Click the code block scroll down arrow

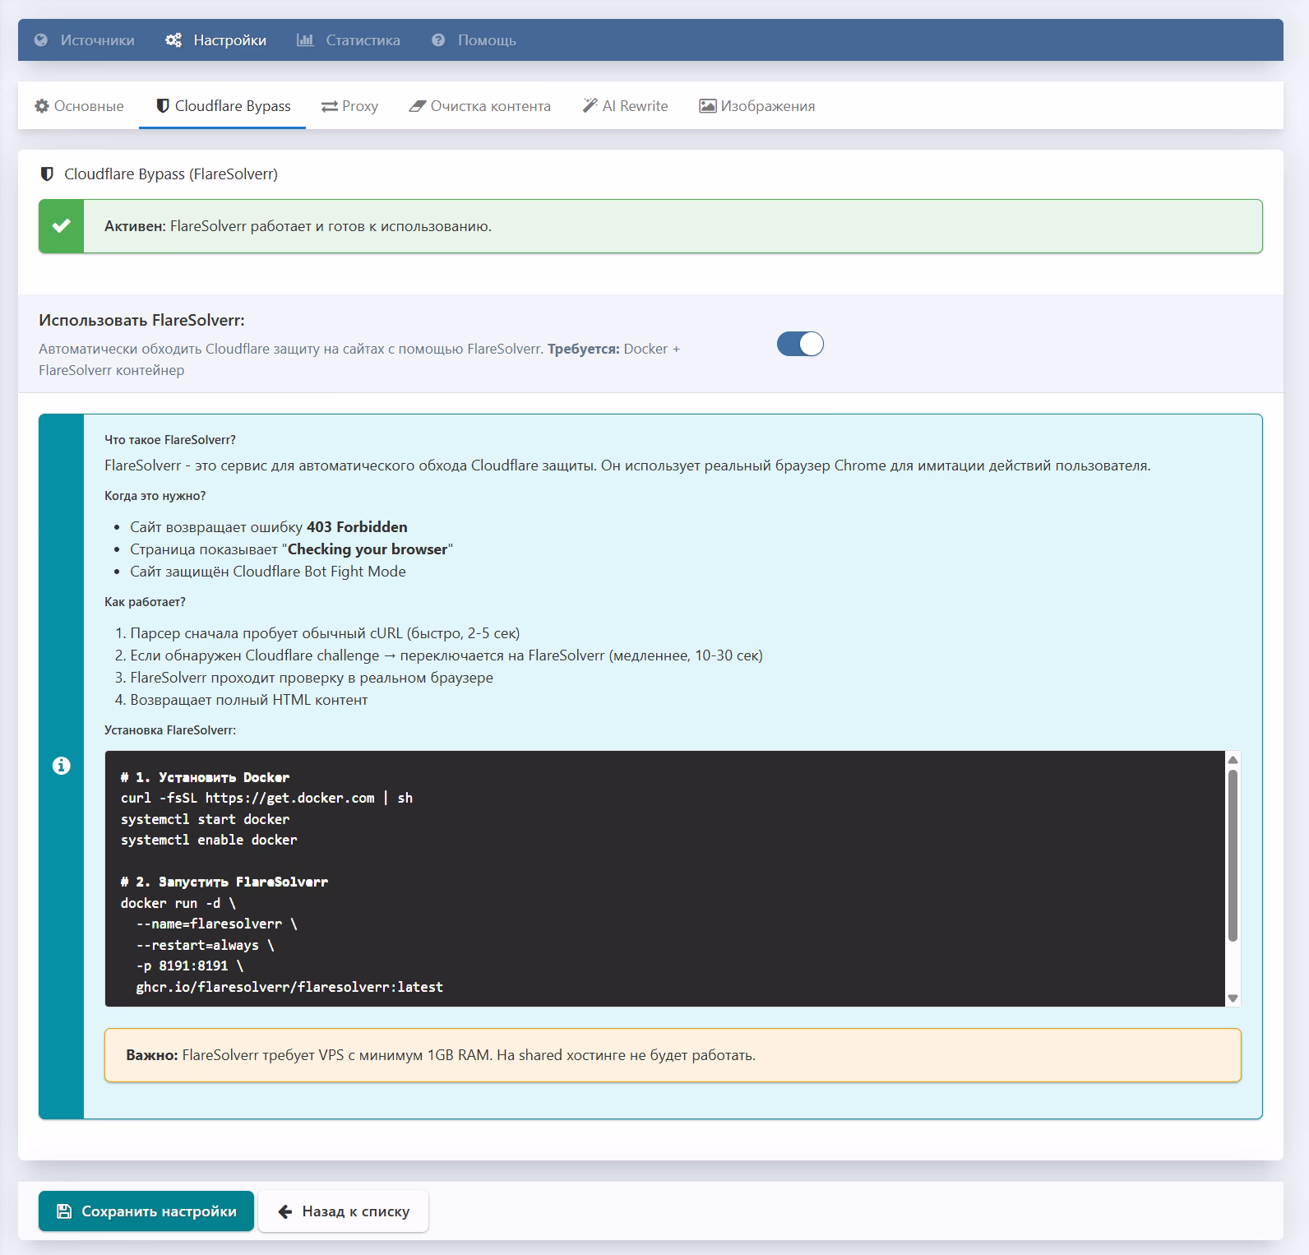pos(1233,998)
